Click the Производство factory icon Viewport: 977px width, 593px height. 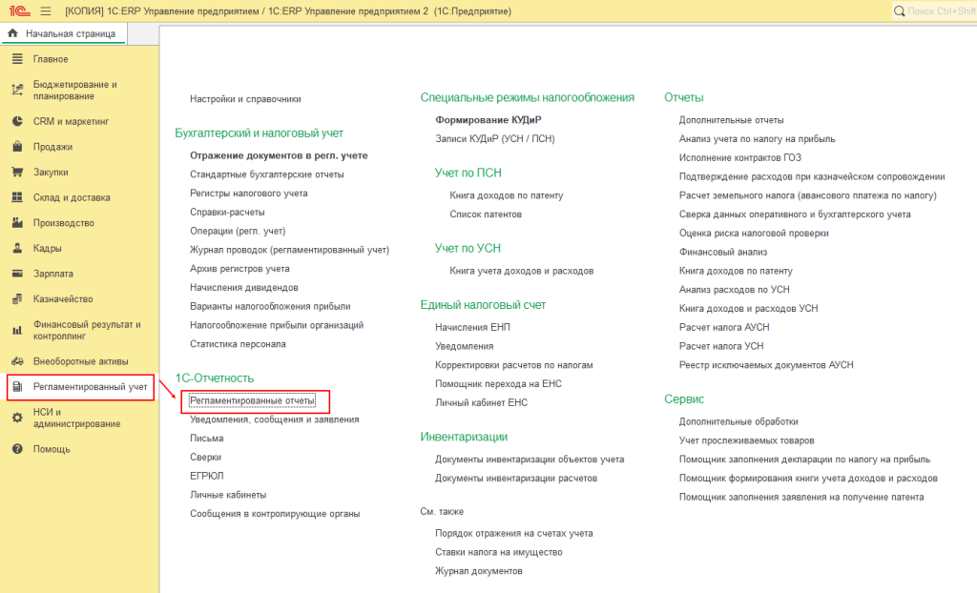[16, 223]
